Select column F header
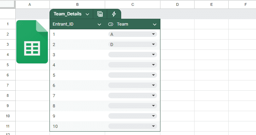The height and width of the screenshot is (135, 256). point(242,4)
